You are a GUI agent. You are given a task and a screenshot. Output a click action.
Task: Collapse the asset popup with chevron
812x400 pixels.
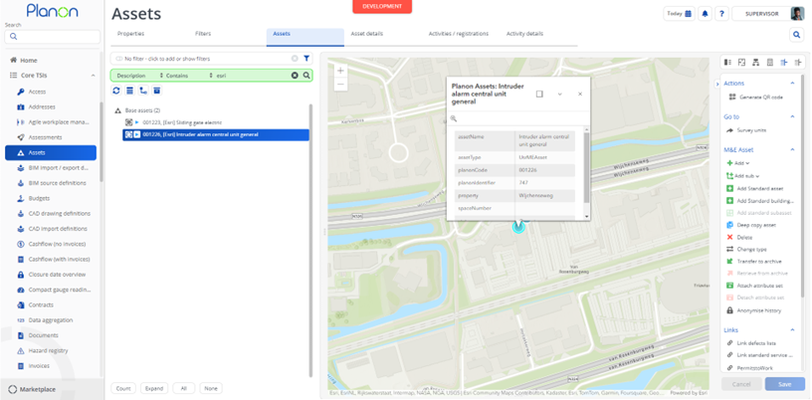560,94
